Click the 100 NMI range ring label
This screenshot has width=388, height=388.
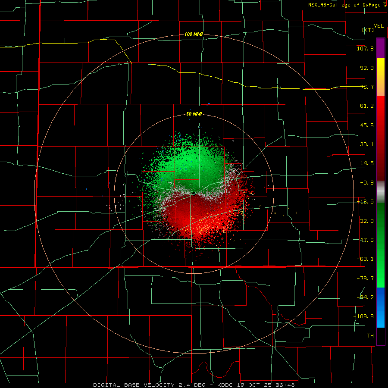(194, 34)
